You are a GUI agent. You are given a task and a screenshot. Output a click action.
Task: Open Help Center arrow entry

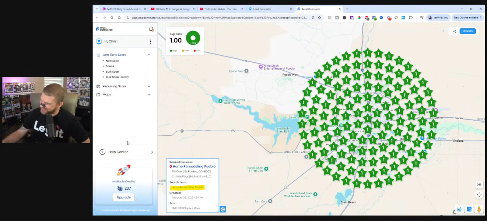pos(152,152)
